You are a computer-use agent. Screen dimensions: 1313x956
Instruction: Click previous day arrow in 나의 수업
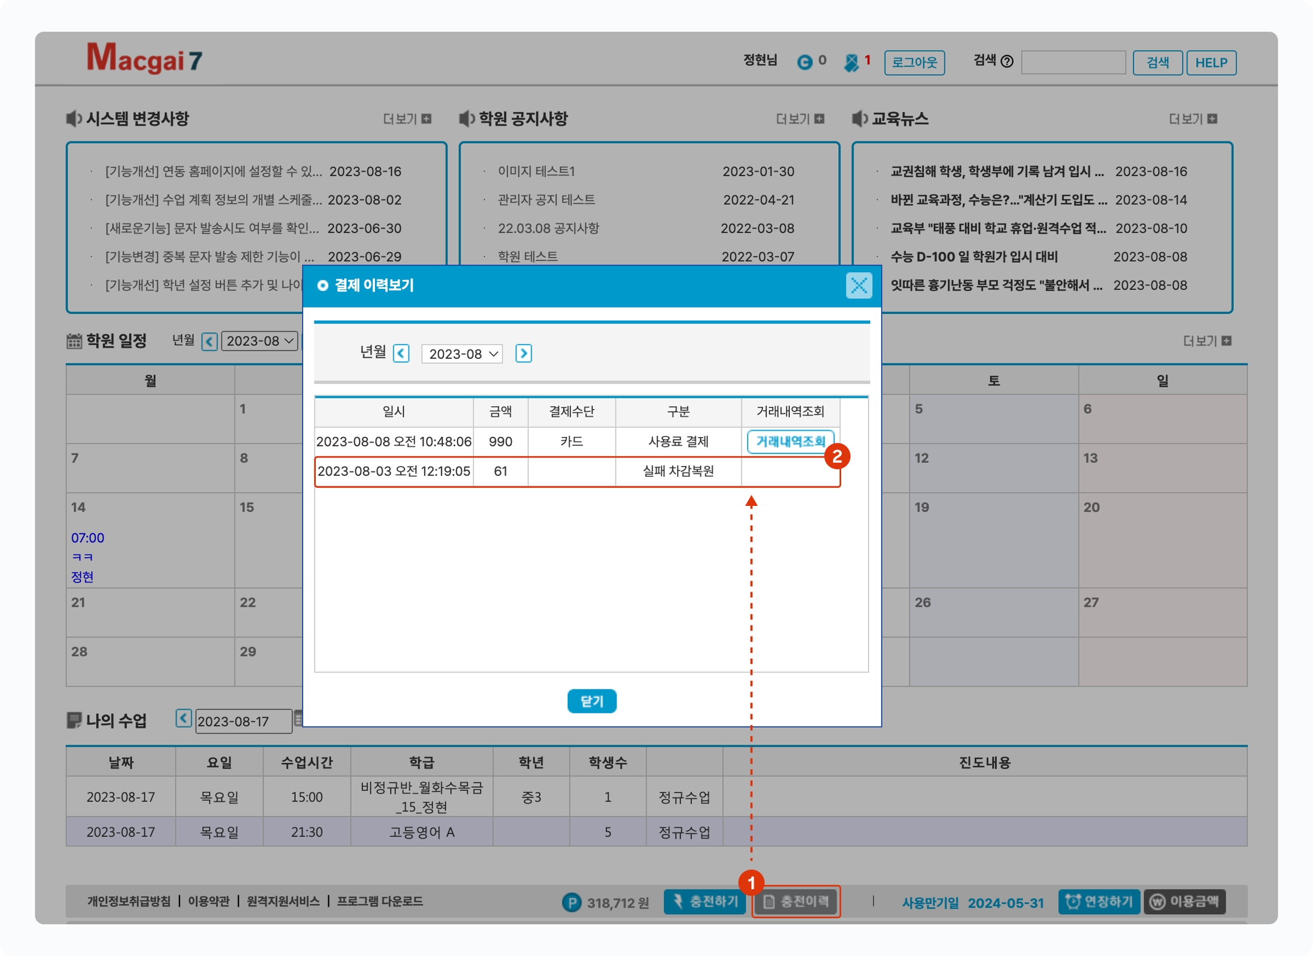coord(184,719)
